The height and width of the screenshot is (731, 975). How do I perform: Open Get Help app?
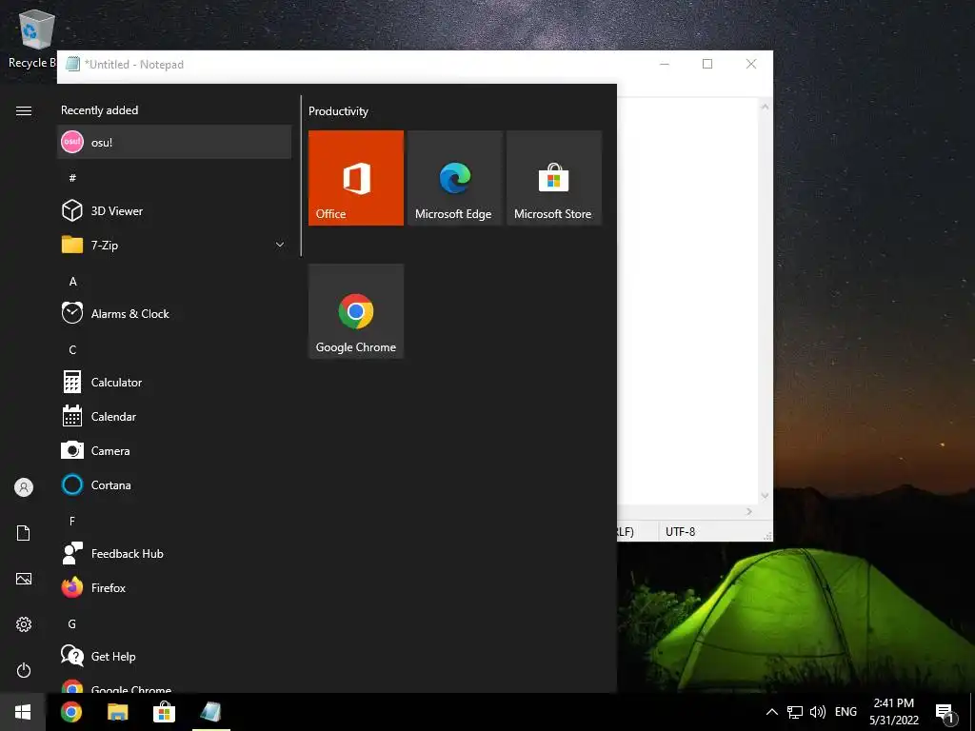(x=174, y=657)
